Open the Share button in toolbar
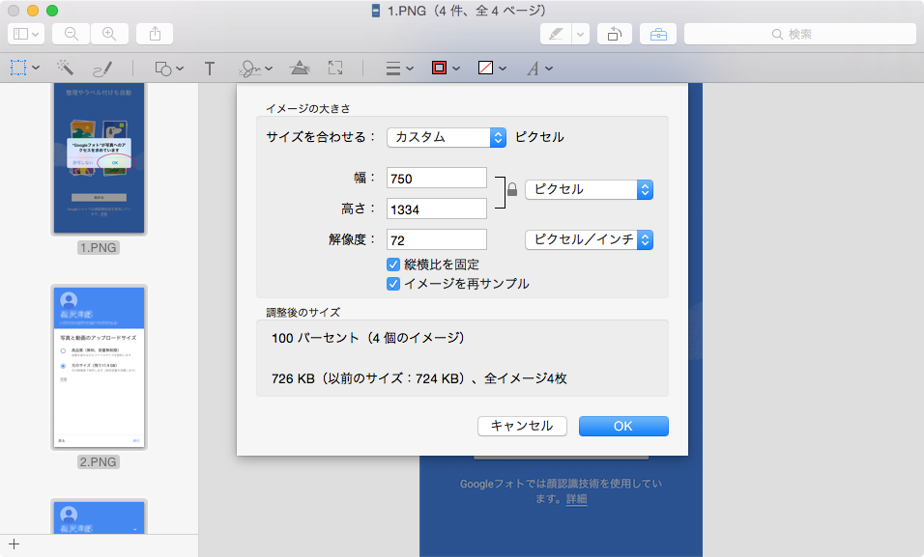The width and height of the screenshot is (924, 557). pos(155,34)
